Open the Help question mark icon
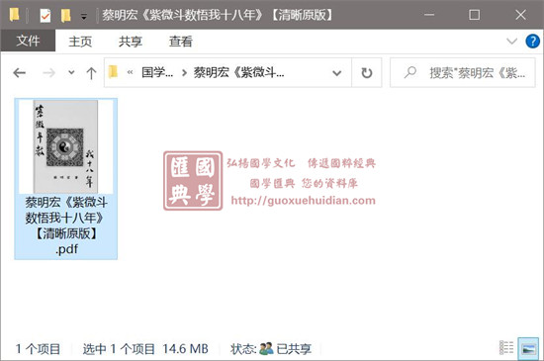This screenshot has width=544, height=361. (x=532, y=42)
